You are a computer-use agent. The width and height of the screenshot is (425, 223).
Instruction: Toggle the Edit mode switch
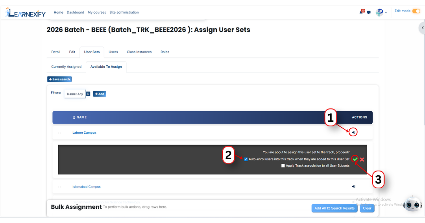point(416,11)
